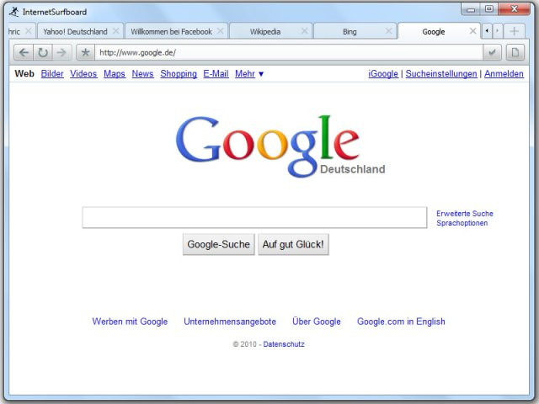Open the Sucheinstellungen link
This screenshot has width=539, height=404.
point(441,73)
